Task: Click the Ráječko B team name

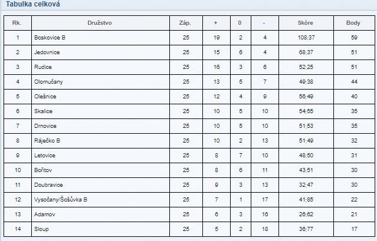Action: [x=47, y=141]
